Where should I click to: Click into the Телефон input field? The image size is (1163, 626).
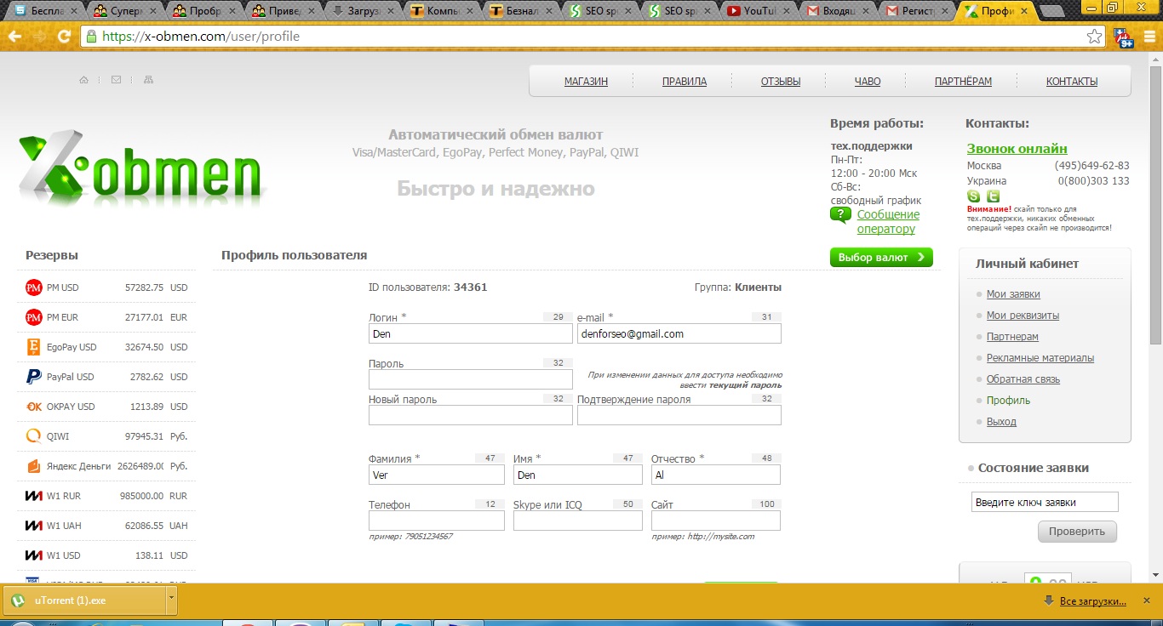(436, 521)
